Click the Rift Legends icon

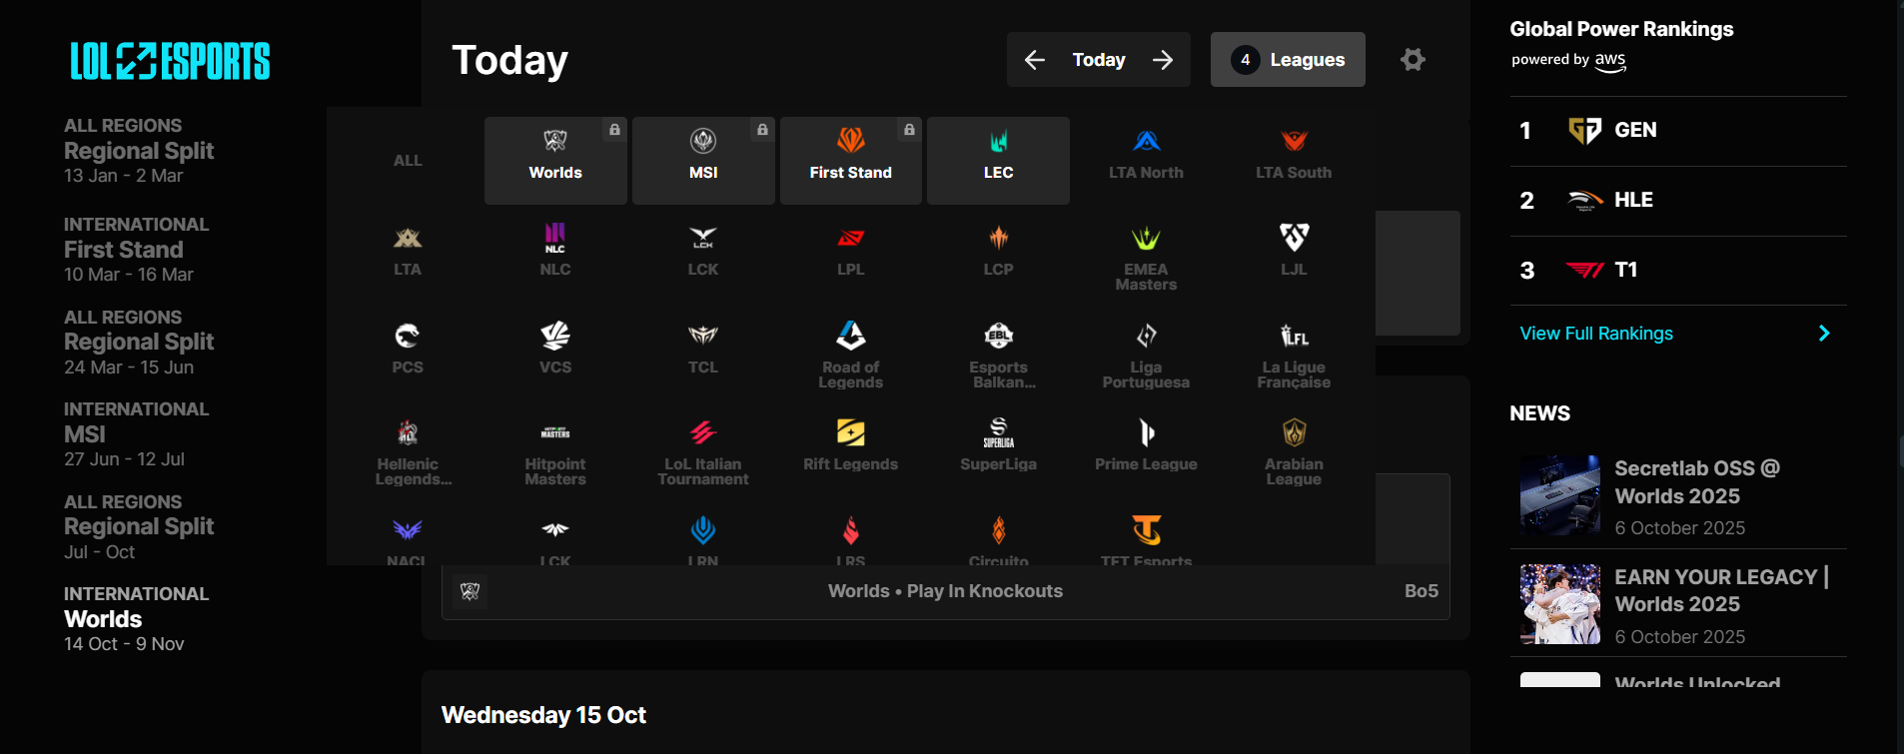851,432
